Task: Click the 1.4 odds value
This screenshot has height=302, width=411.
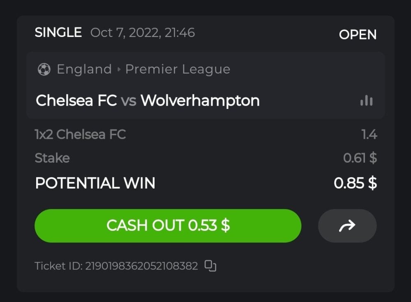Action: [369, 134]
